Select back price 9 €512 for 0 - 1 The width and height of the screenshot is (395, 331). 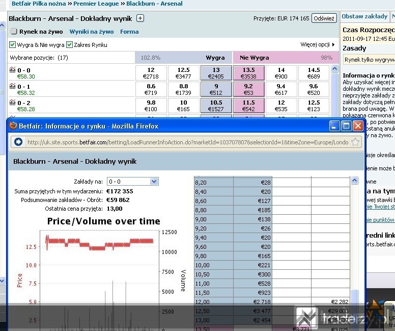click(216, 89)
